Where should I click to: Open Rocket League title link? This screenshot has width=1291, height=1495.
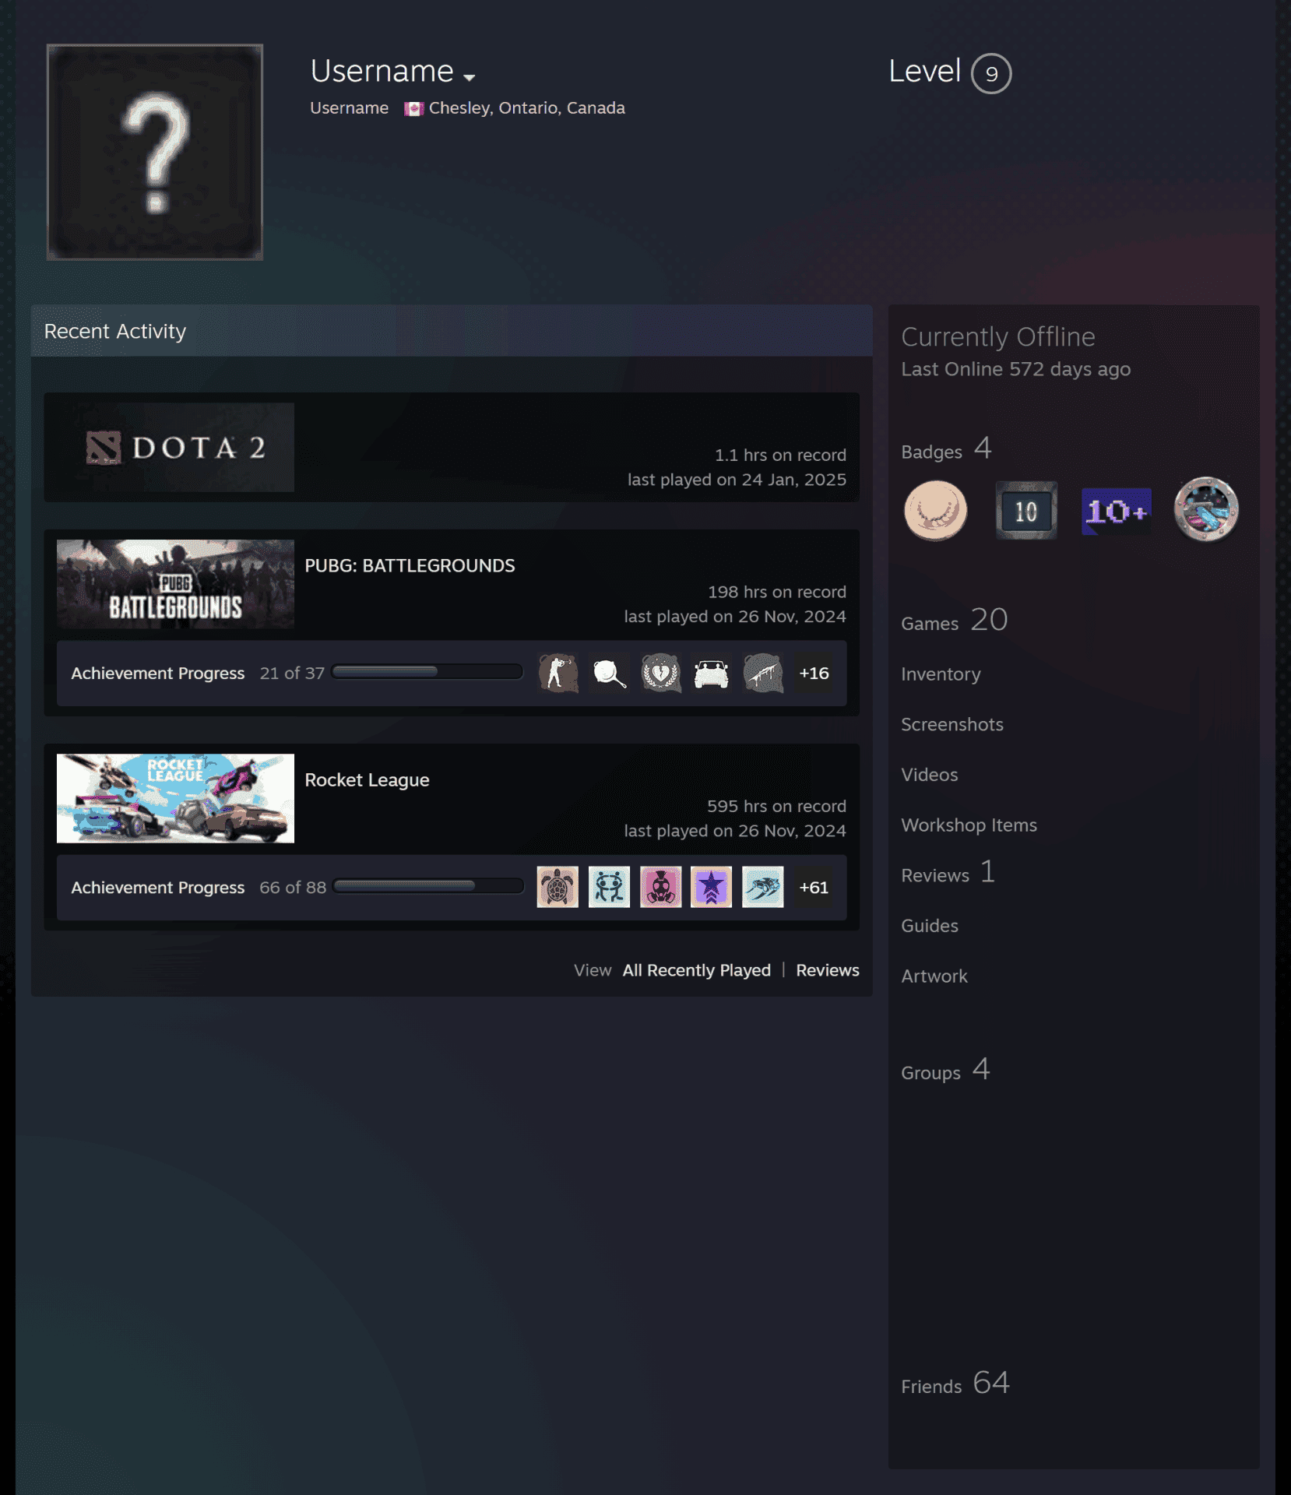pyautogui.click(x=367, y=779)
